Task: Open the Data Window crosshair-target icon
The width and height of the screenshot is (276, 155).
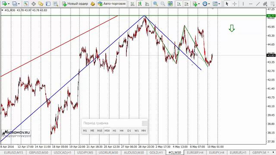Action: pyautogui.click(x=34, y=3)
